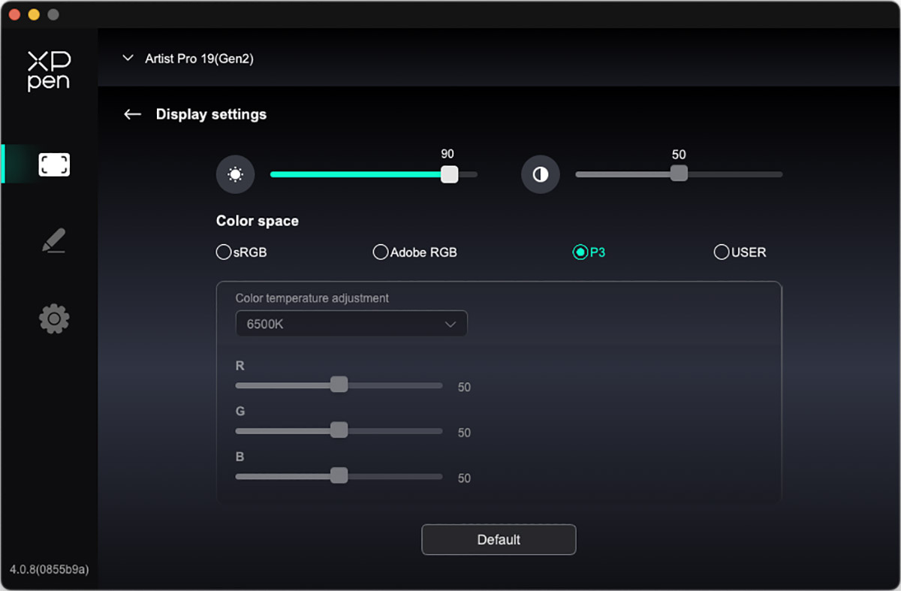This screenshot has height=591, width=901.
Task: Click the brightness slider handle at 90
Action: point(449,174)
